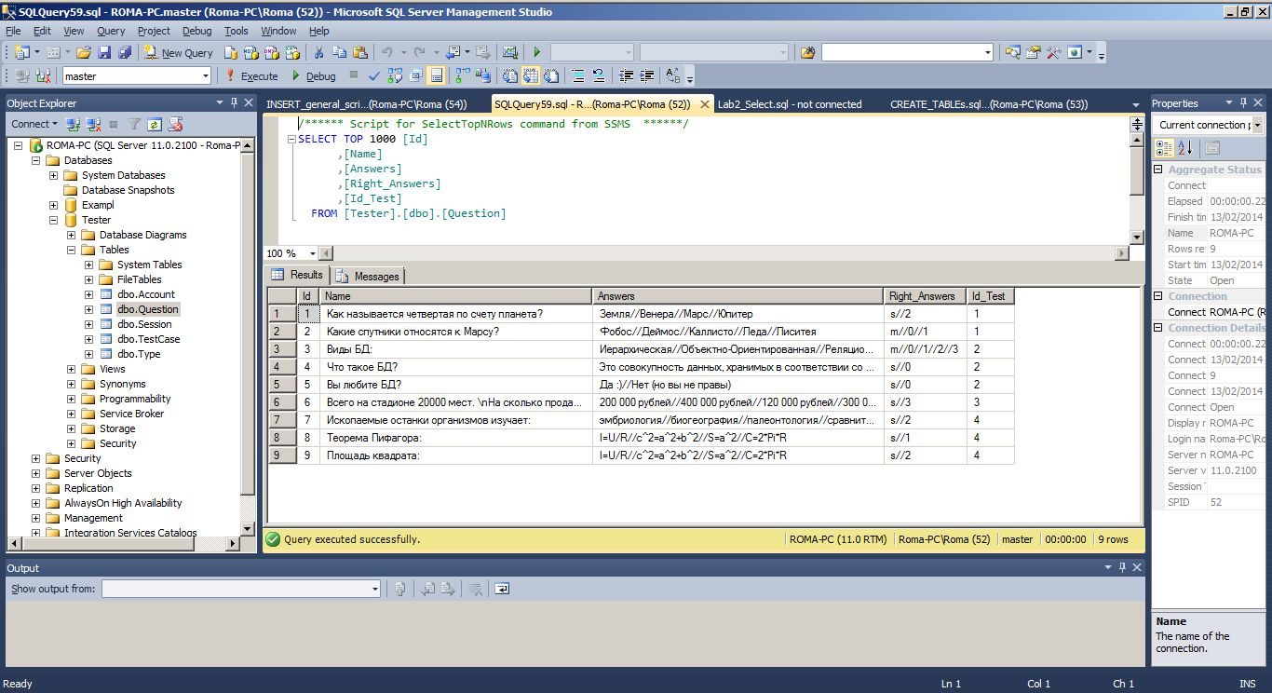Execute the current query

click(251, 75)
